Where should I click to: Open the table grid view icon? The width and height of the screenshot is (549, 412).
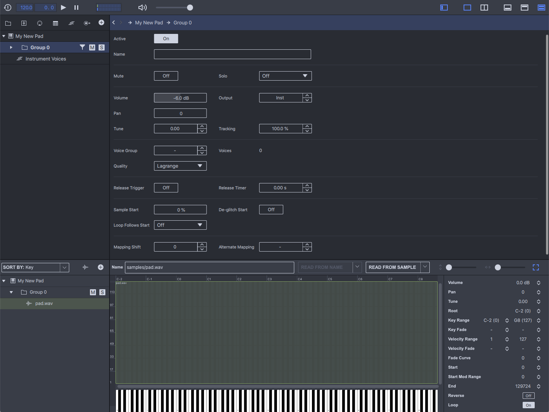[x=55, y=23]
